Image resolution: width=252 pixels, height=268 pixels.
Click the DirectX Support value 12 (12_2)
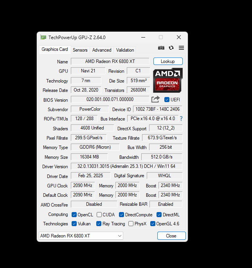[x=166, y=128]
